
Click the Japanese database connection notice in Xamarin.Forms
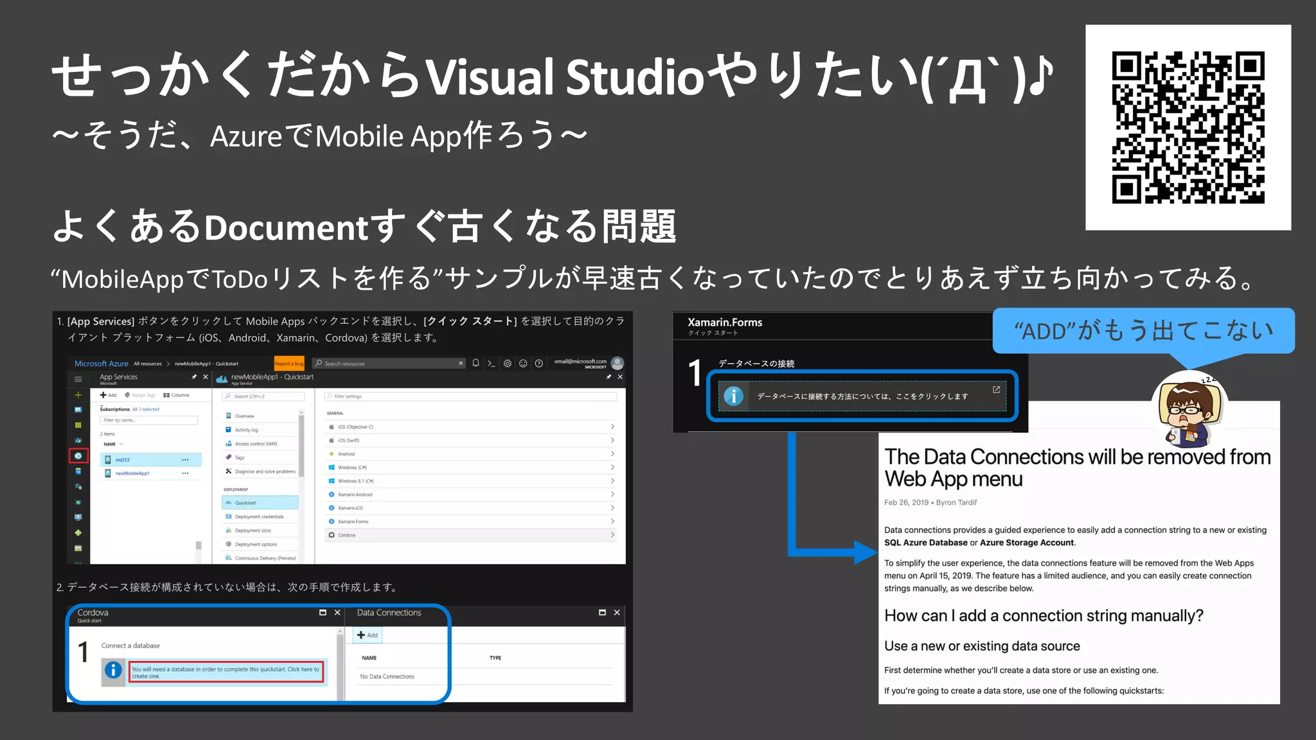tap(862, 396)
